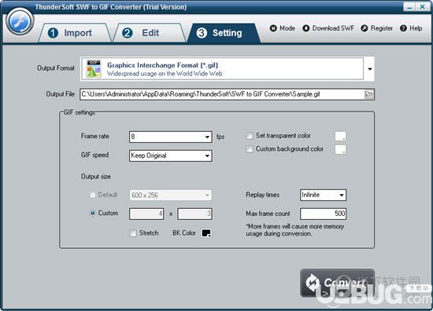Open the Register dialog
This screenshot has height=311, width=433.
376,28
